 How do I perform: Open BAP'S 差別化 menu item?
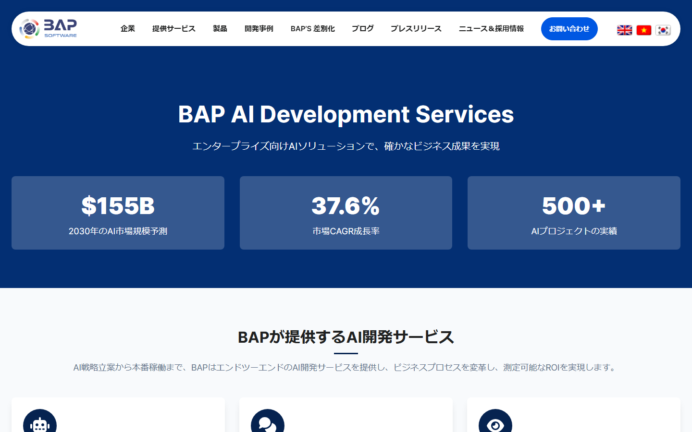313,29
